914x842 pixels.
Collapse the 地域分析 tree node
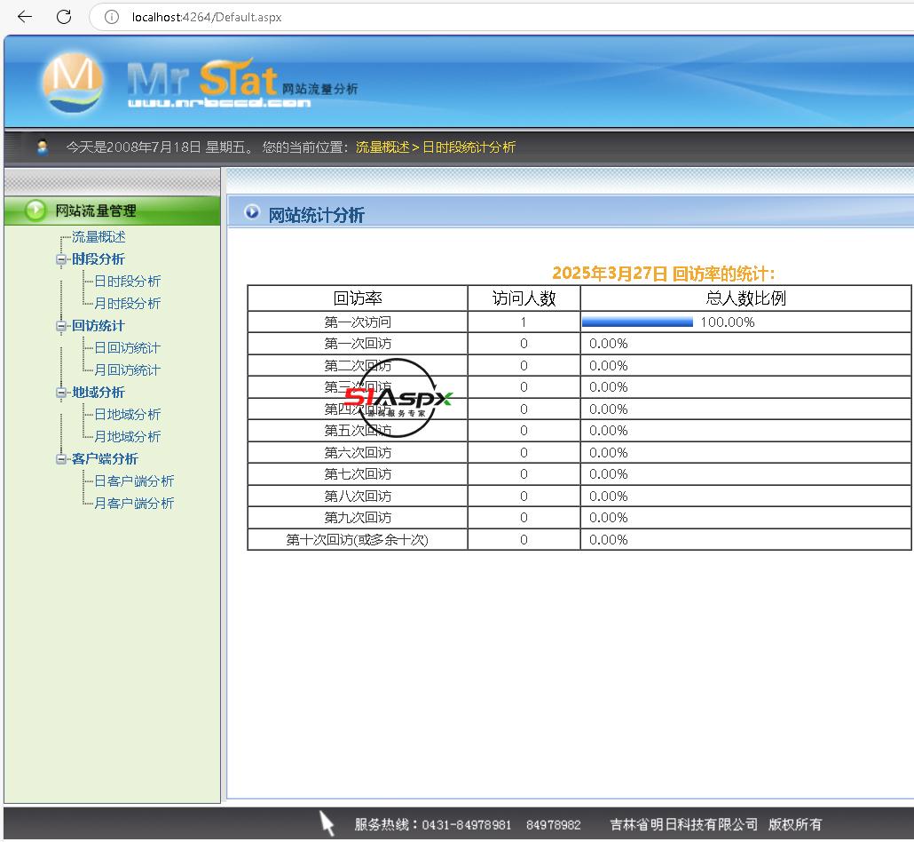61,393
